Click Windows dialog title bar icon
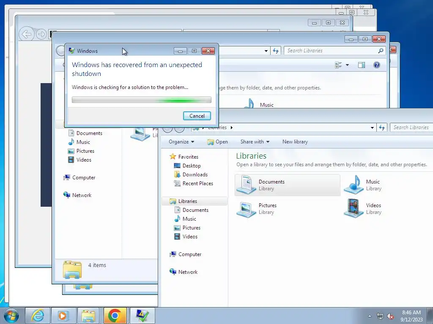 [x=72, y=51]
